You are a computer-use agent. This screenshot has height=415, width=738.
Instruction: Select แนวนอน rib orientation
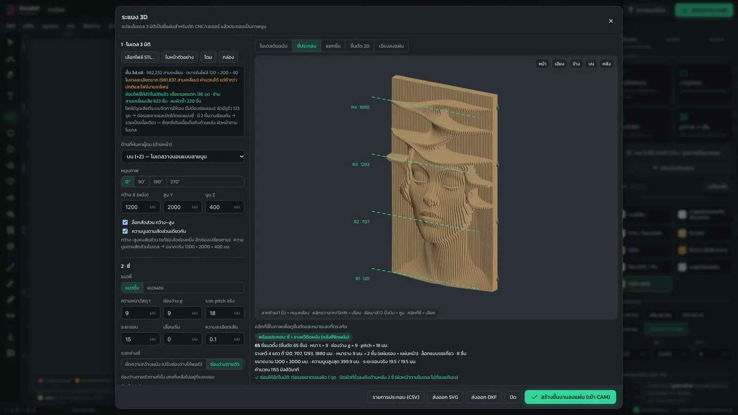pyautogui.click(x=155, y=288)
